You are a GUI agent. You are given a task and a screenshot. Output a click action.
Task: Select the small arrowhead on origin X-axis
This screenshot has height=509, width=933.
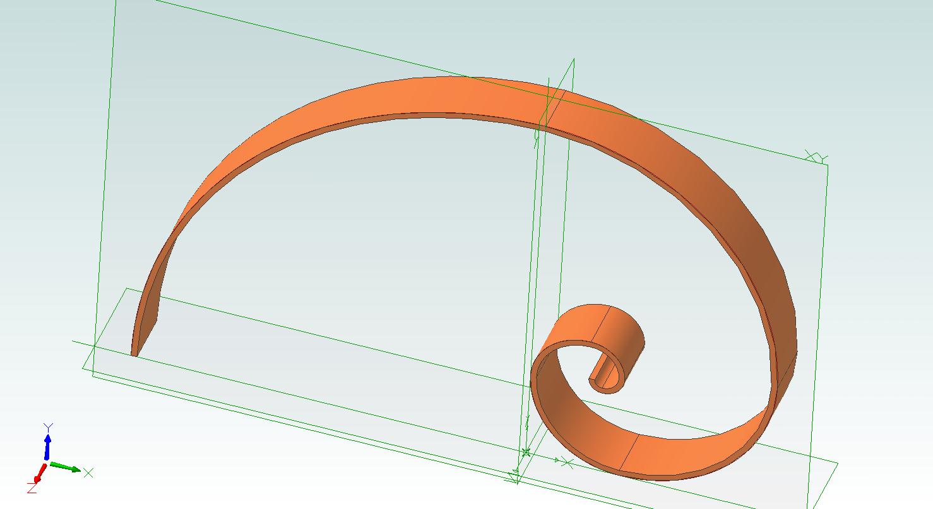point(557,460)
